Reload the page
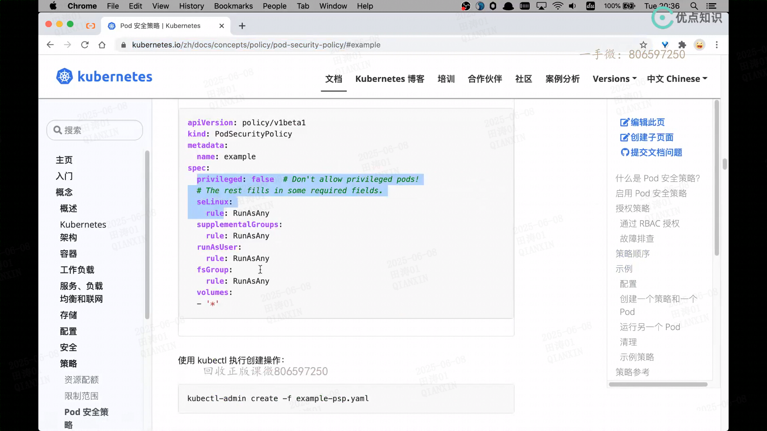The width and height of the screenshot is (767, 431). coord(85,45)
